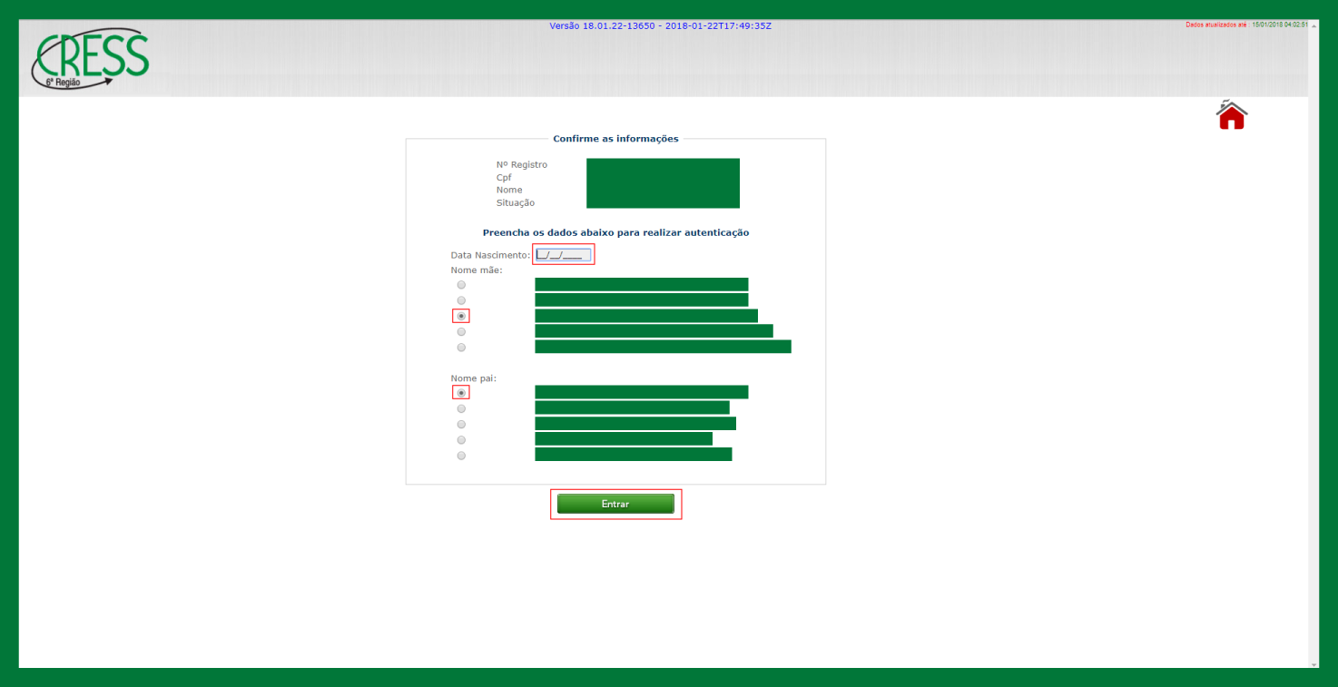Click the Nº Registro label

[x=522, y=165]
